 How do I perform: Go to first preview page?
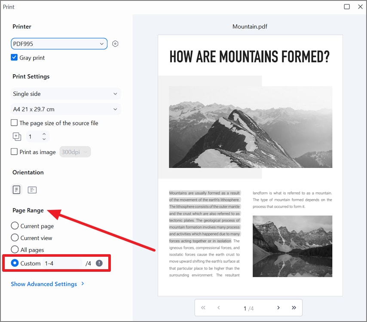pos(203,307)
